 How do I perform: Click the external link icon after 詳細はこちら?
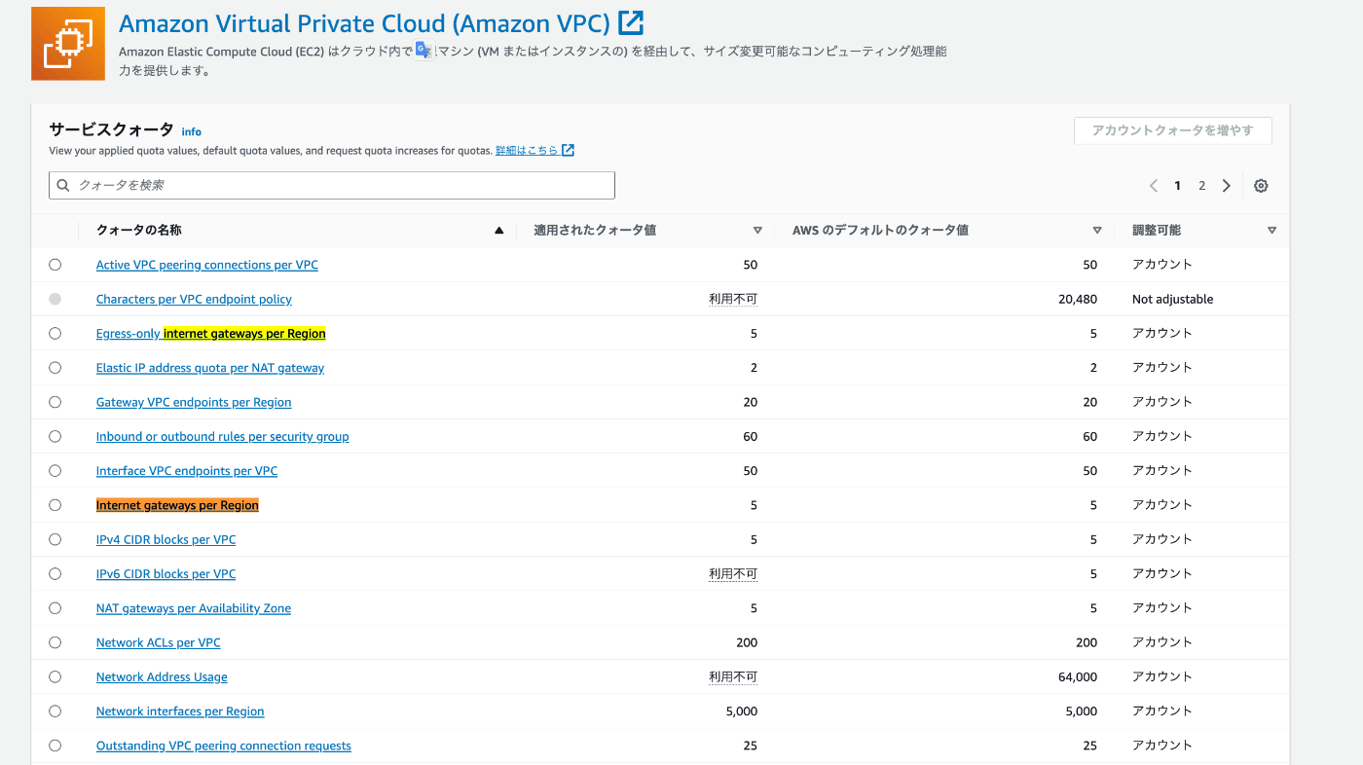pyautogui.click(x=569, y=150)
